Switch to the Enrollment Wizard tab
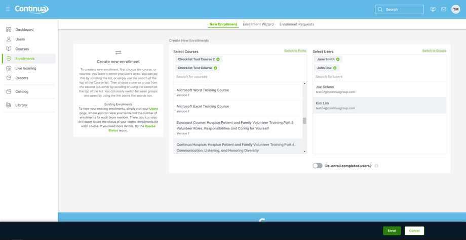The height and width of the screenshot is (240, 466). [258, 24]
